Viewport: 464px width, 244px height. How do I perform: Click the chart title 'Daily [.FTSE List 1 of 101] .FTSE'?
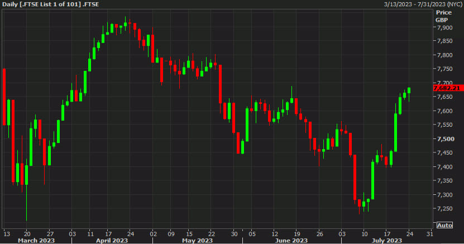[x=51, y=4]
